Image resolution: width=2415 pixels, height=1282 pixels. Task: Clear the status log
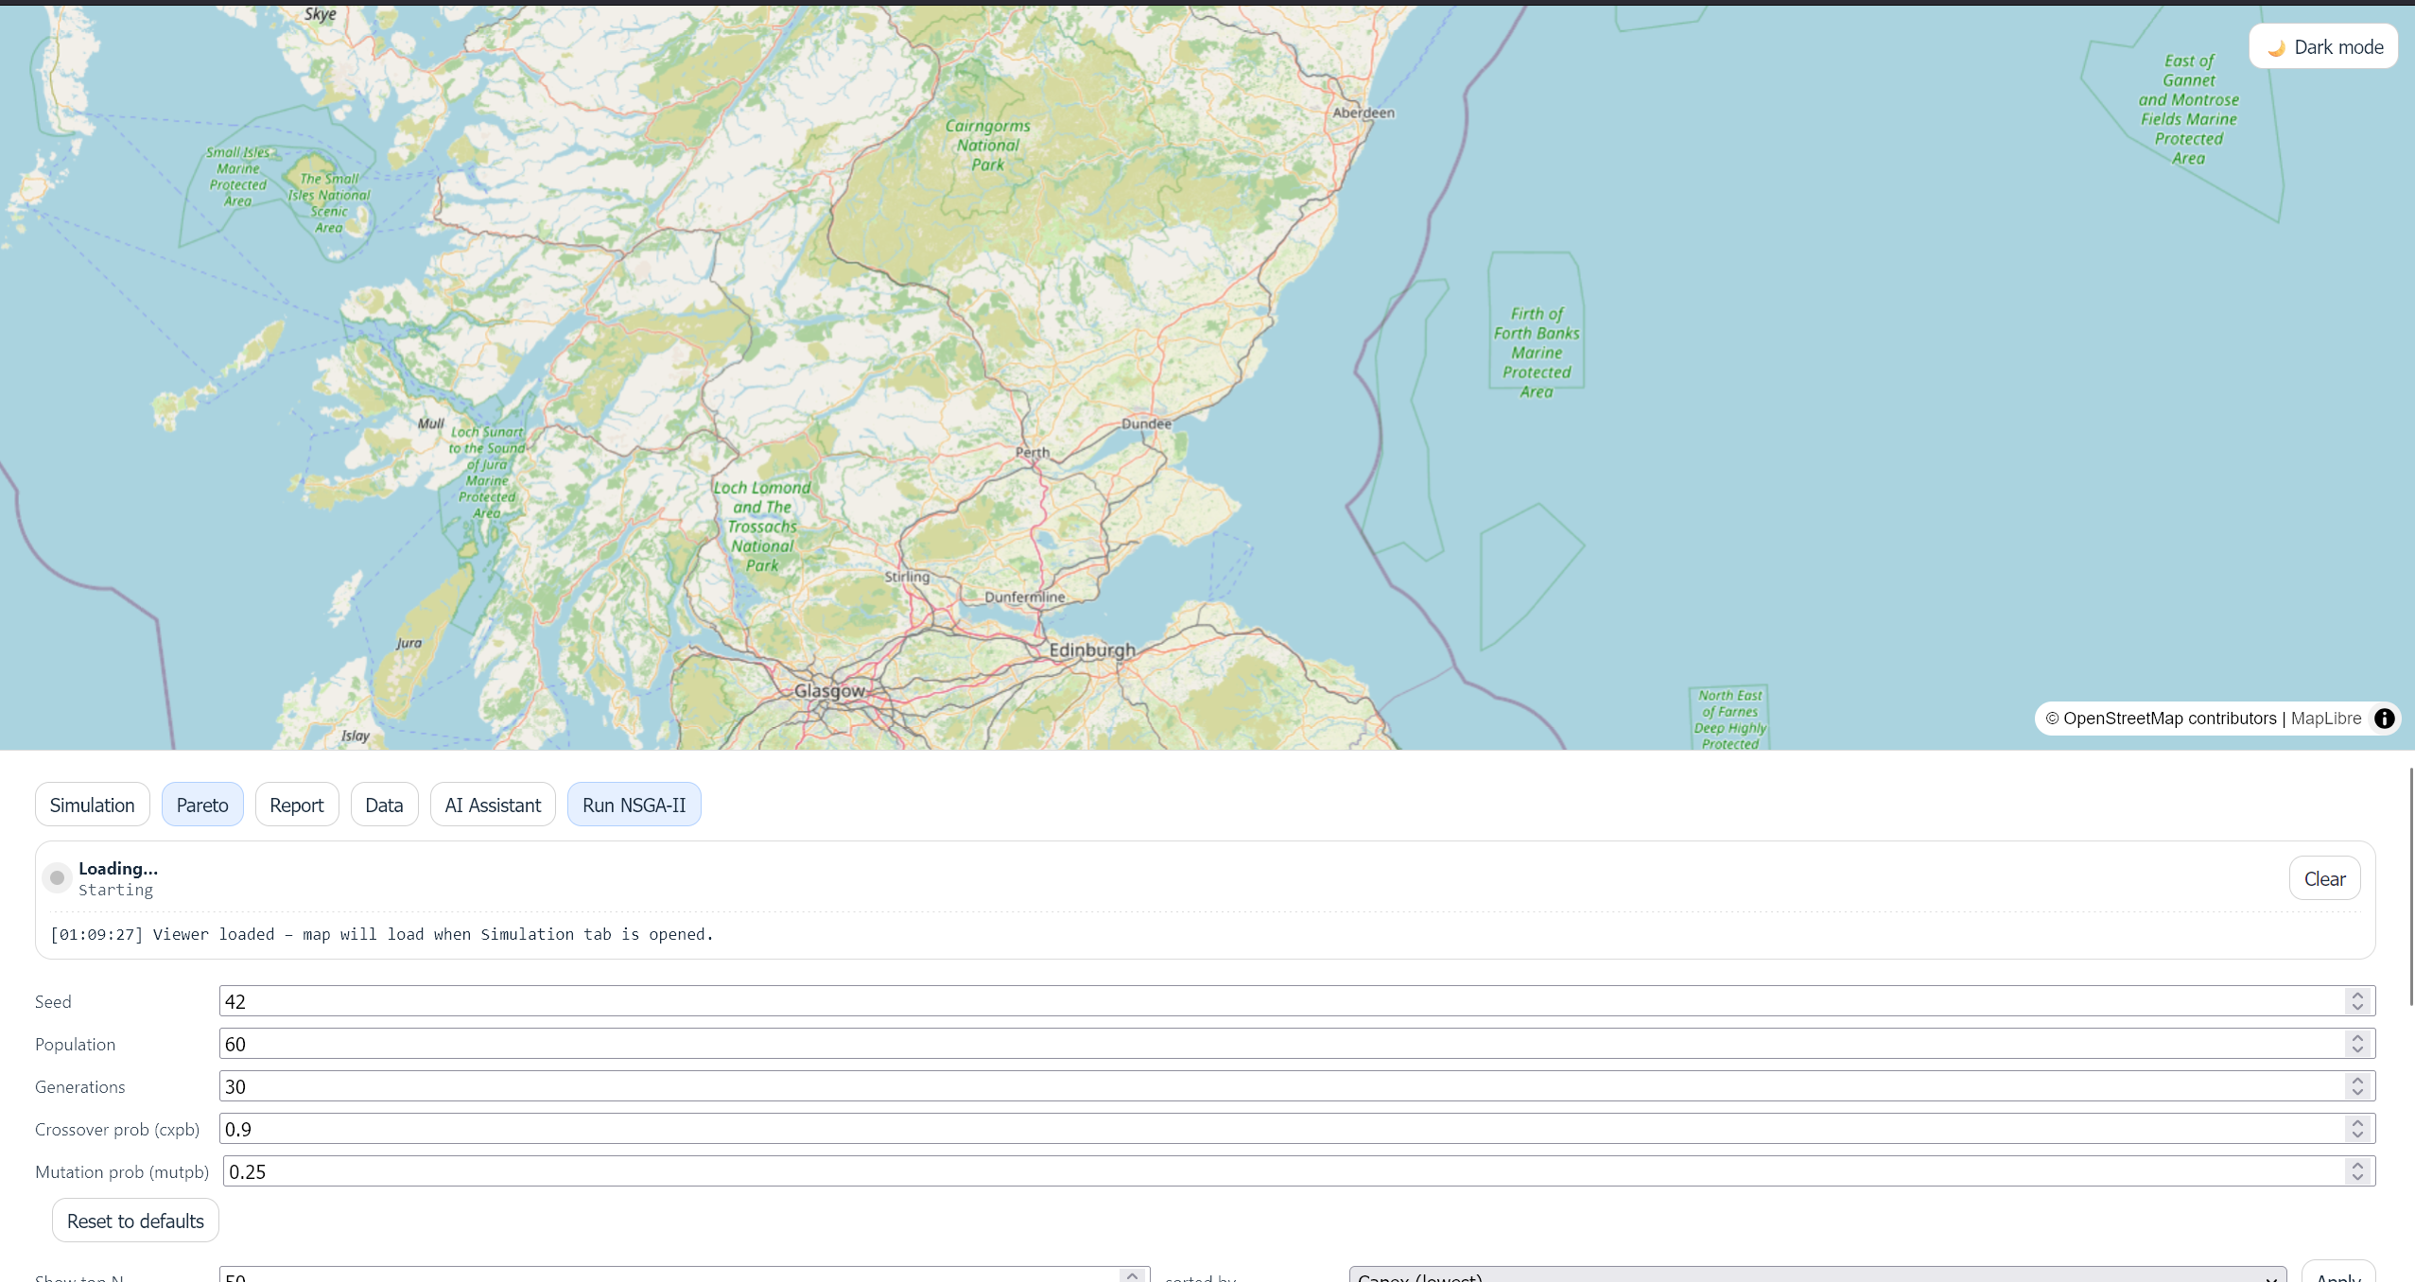[2324, 878]
